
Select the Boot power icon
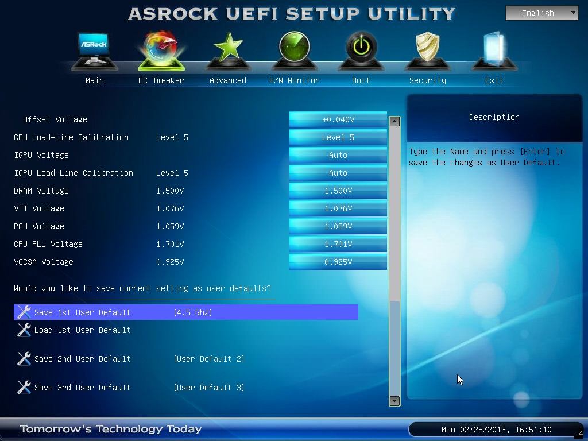coord(361,51)
